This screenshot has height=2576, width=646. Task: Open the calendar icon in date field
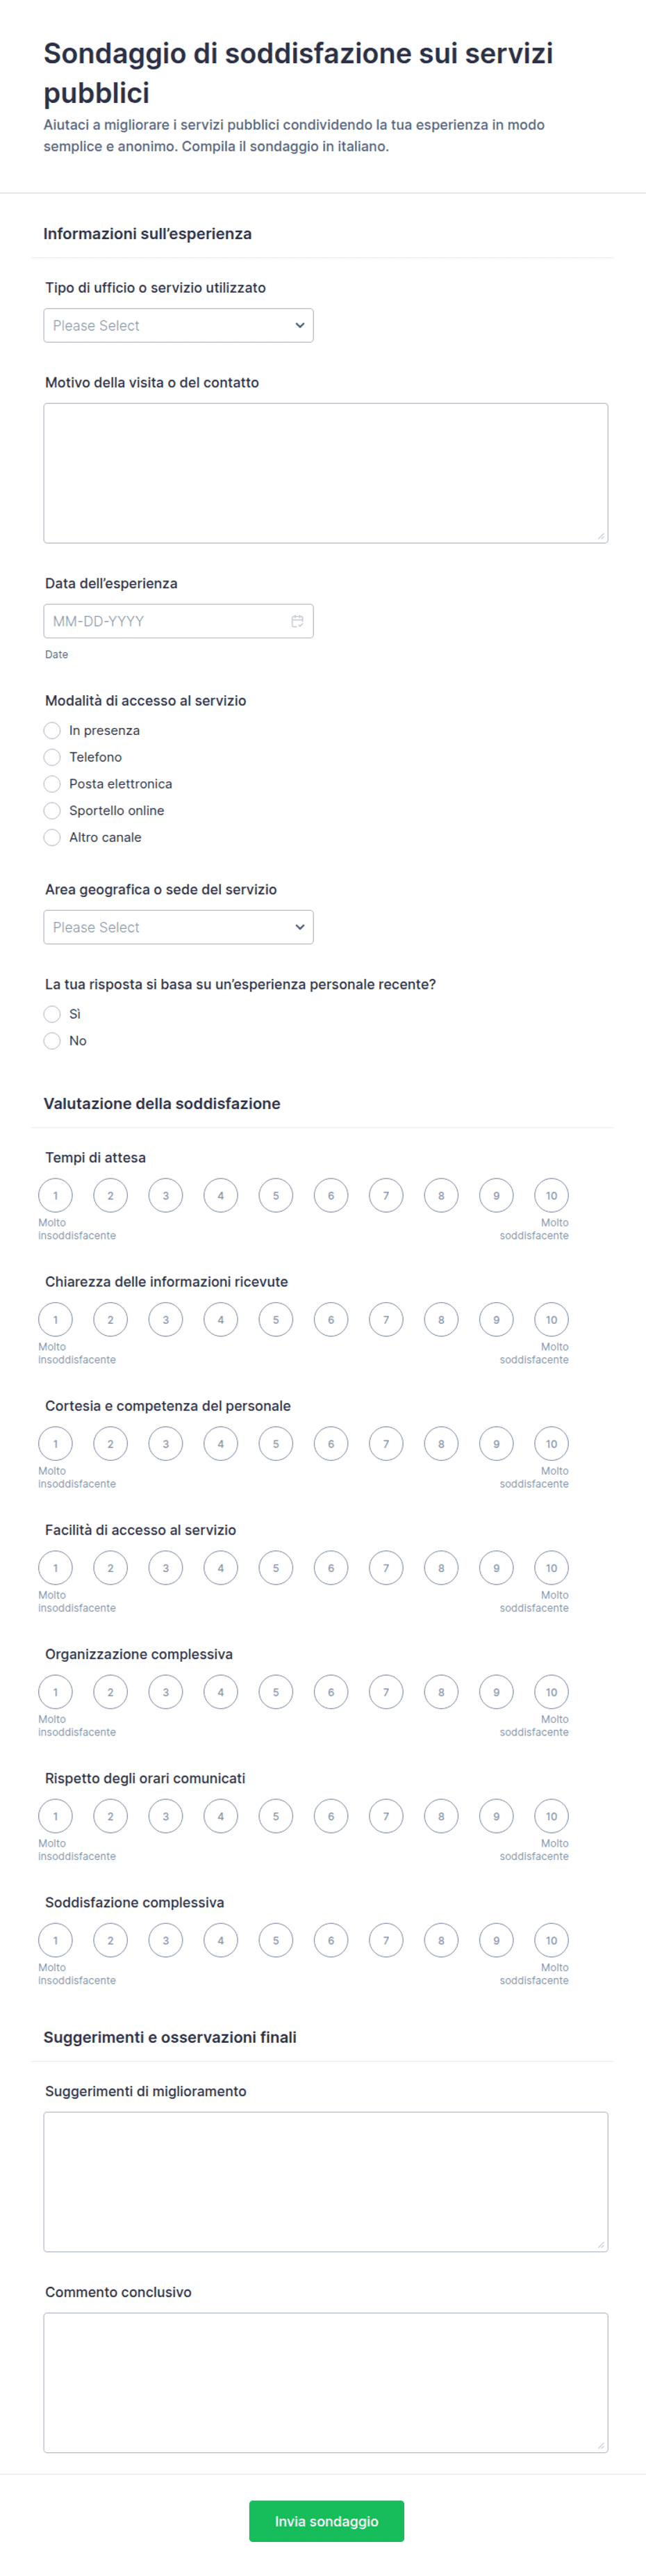297,621
